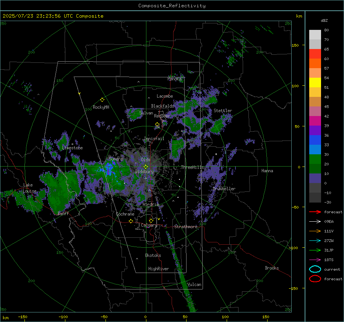Select the red swatch in dBZ scale
The height and width of the screenshot is (322, 344).
(x=315, y=54)
